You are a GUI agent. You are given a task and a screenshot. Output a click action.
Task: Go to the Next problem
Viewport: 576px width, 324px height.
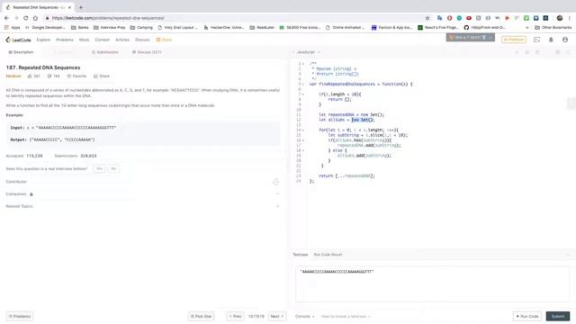point(277,316)
